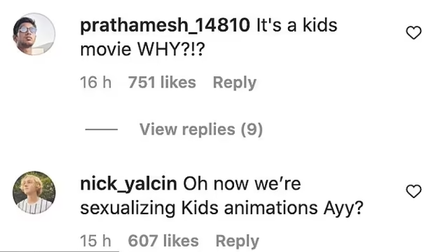Click the 'Oh now we're' comment text
431x252 pixels.
pyautogui.click(x=241, y=184)
